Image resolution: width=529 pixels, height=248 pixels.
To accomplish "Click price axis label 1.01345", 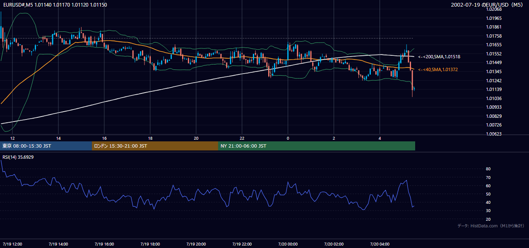I will [494, 72].
